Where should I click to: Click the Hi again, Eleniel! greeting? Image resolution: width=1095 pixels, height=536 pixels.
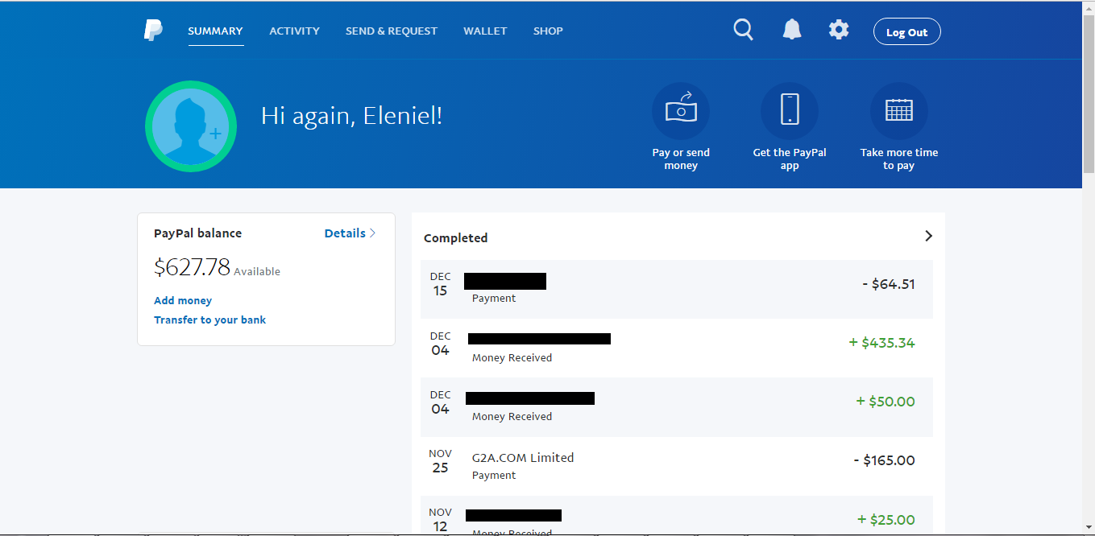(x=351, y=116)
